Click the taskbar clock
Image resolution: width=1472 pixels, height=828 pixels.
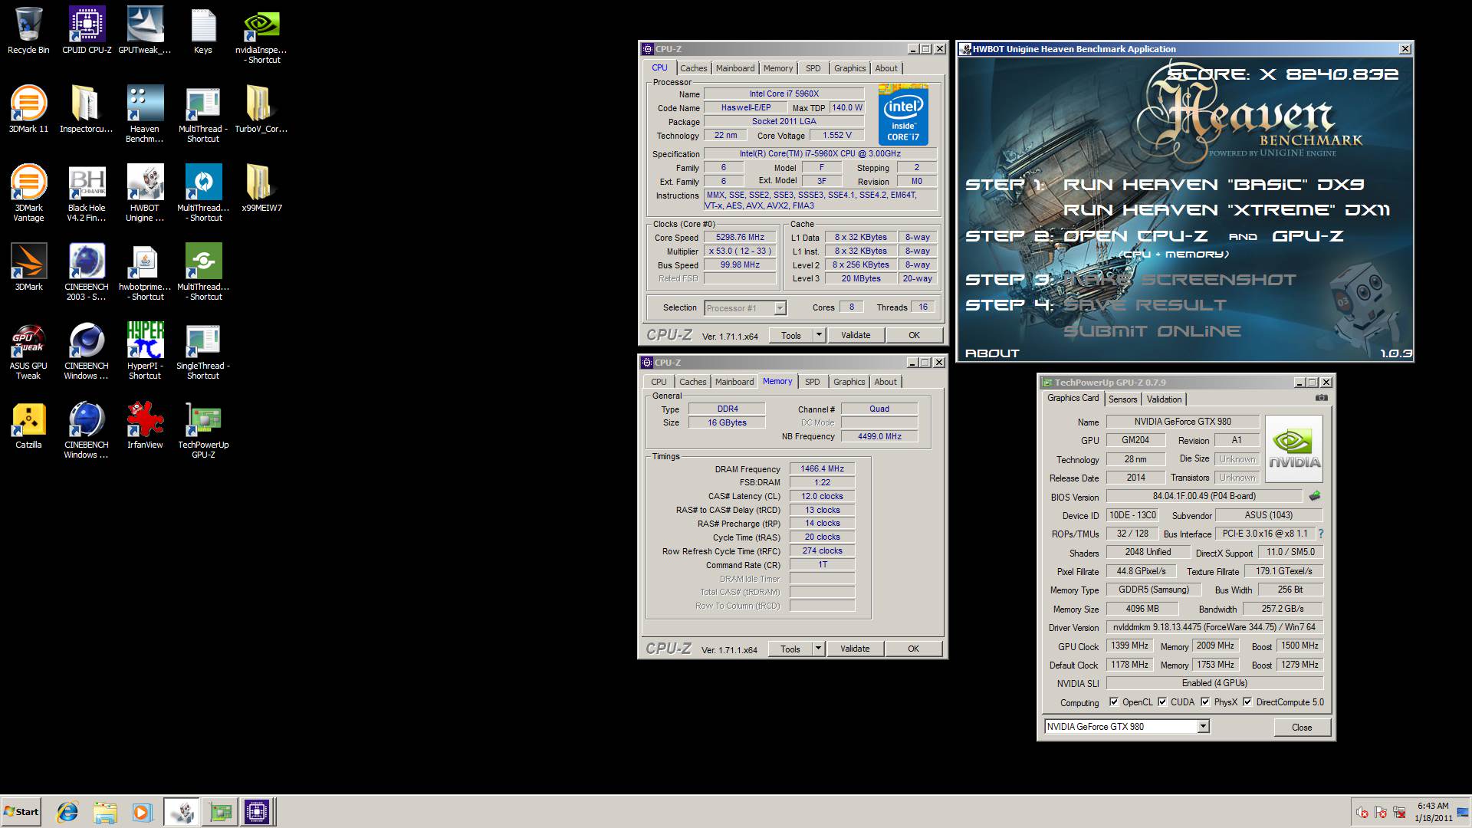(1433, 812)
